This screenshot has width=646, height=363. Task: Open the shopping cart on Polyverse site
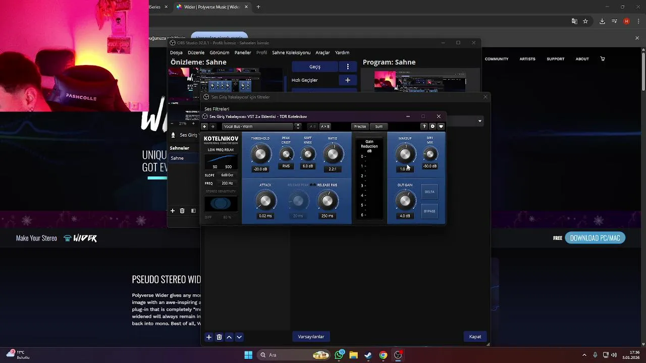(x=603, y=59)
